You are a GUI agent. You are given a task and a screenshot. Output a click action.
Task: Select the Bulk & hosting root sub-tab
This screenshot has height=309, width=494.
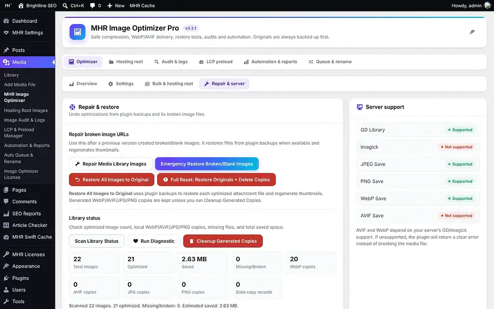click(169, 84)
